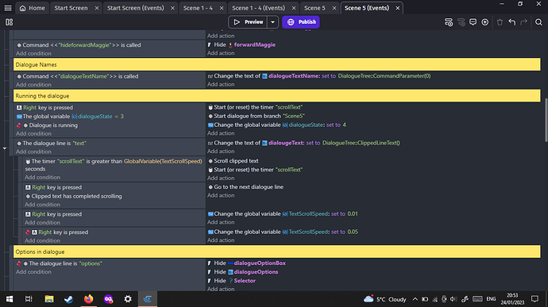The image size is (548, 307).
Task: Open the notification center icon
Action: click(534, 299)
